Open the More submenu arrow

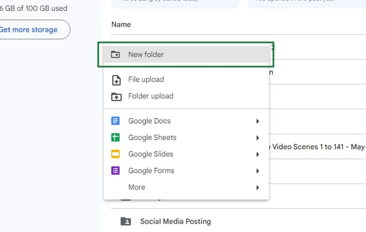click(258, 188)
